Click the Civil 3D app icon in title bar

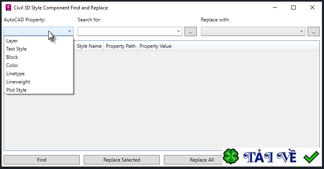click(8, 7)
